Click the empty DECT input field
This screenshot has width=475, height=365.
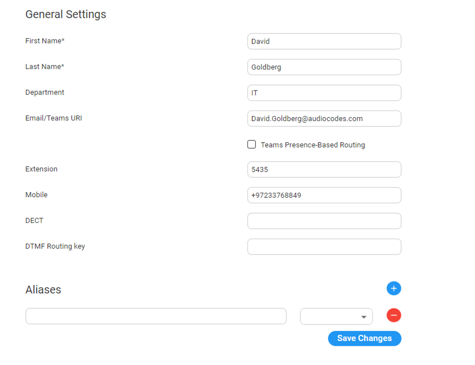coord(324,221)
